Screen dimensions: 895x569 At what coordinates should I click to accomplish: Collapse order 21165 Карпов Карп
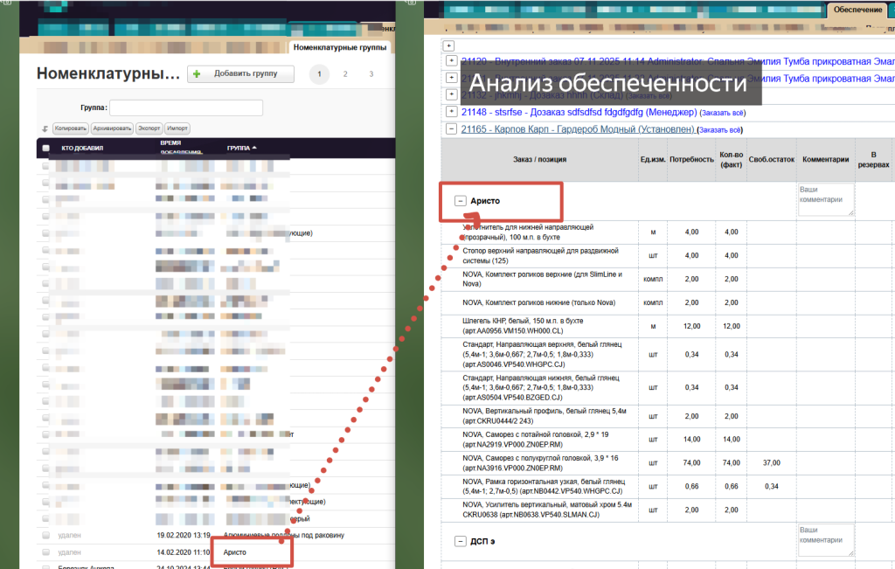[x=451, y=129]
